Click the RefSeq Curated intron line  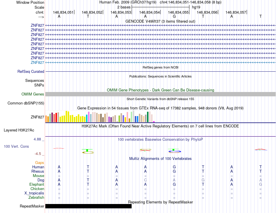tap(160, 72)
